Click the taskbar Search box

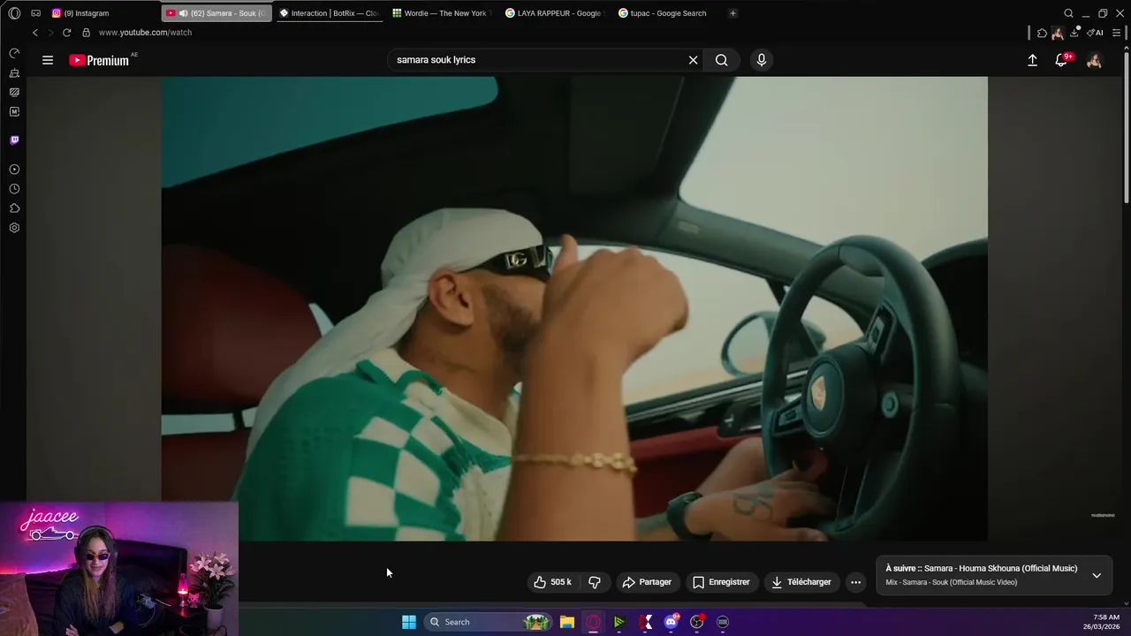point(488,622)
